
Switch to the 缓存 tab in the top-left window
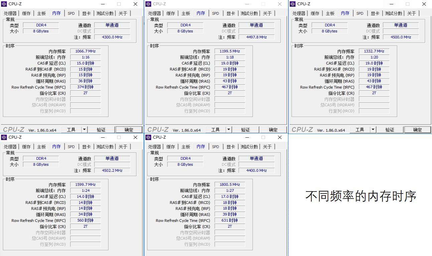click(x=26, y=13)
